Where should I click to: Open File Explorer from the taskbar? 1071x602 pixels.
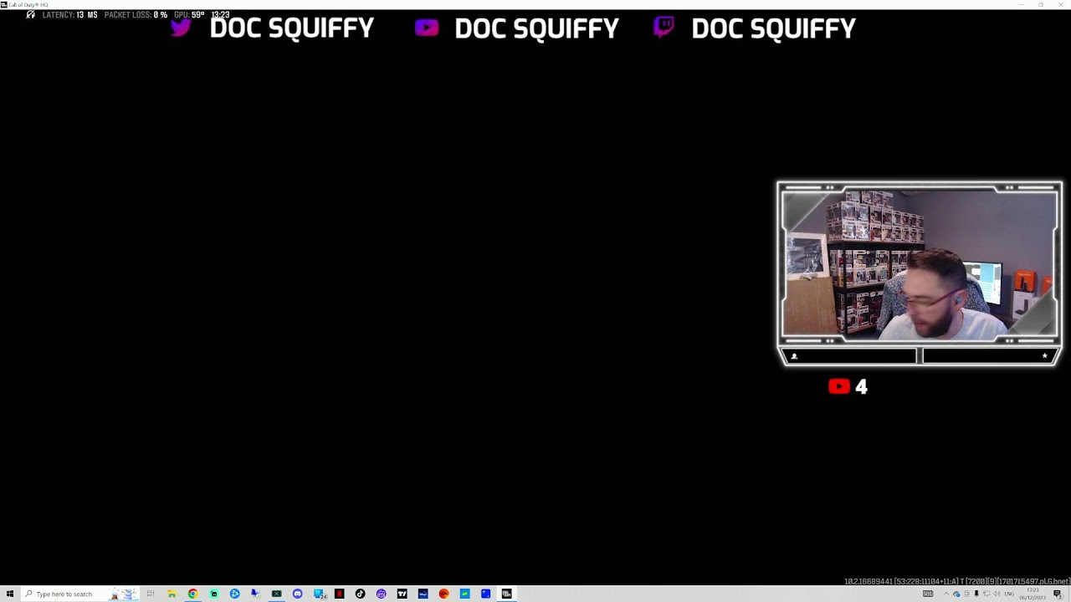point(172,594)
